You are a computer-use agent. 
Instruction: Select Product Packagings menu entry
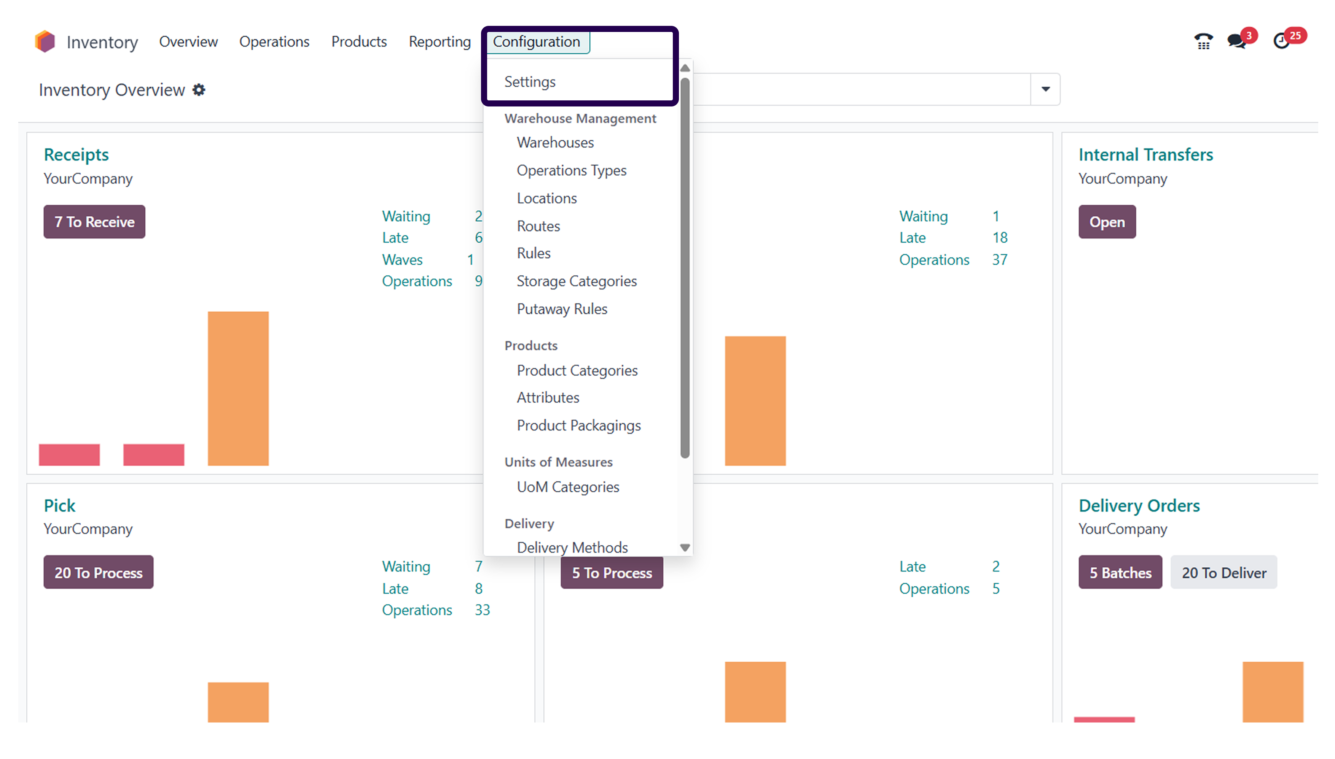pos(578,426)
